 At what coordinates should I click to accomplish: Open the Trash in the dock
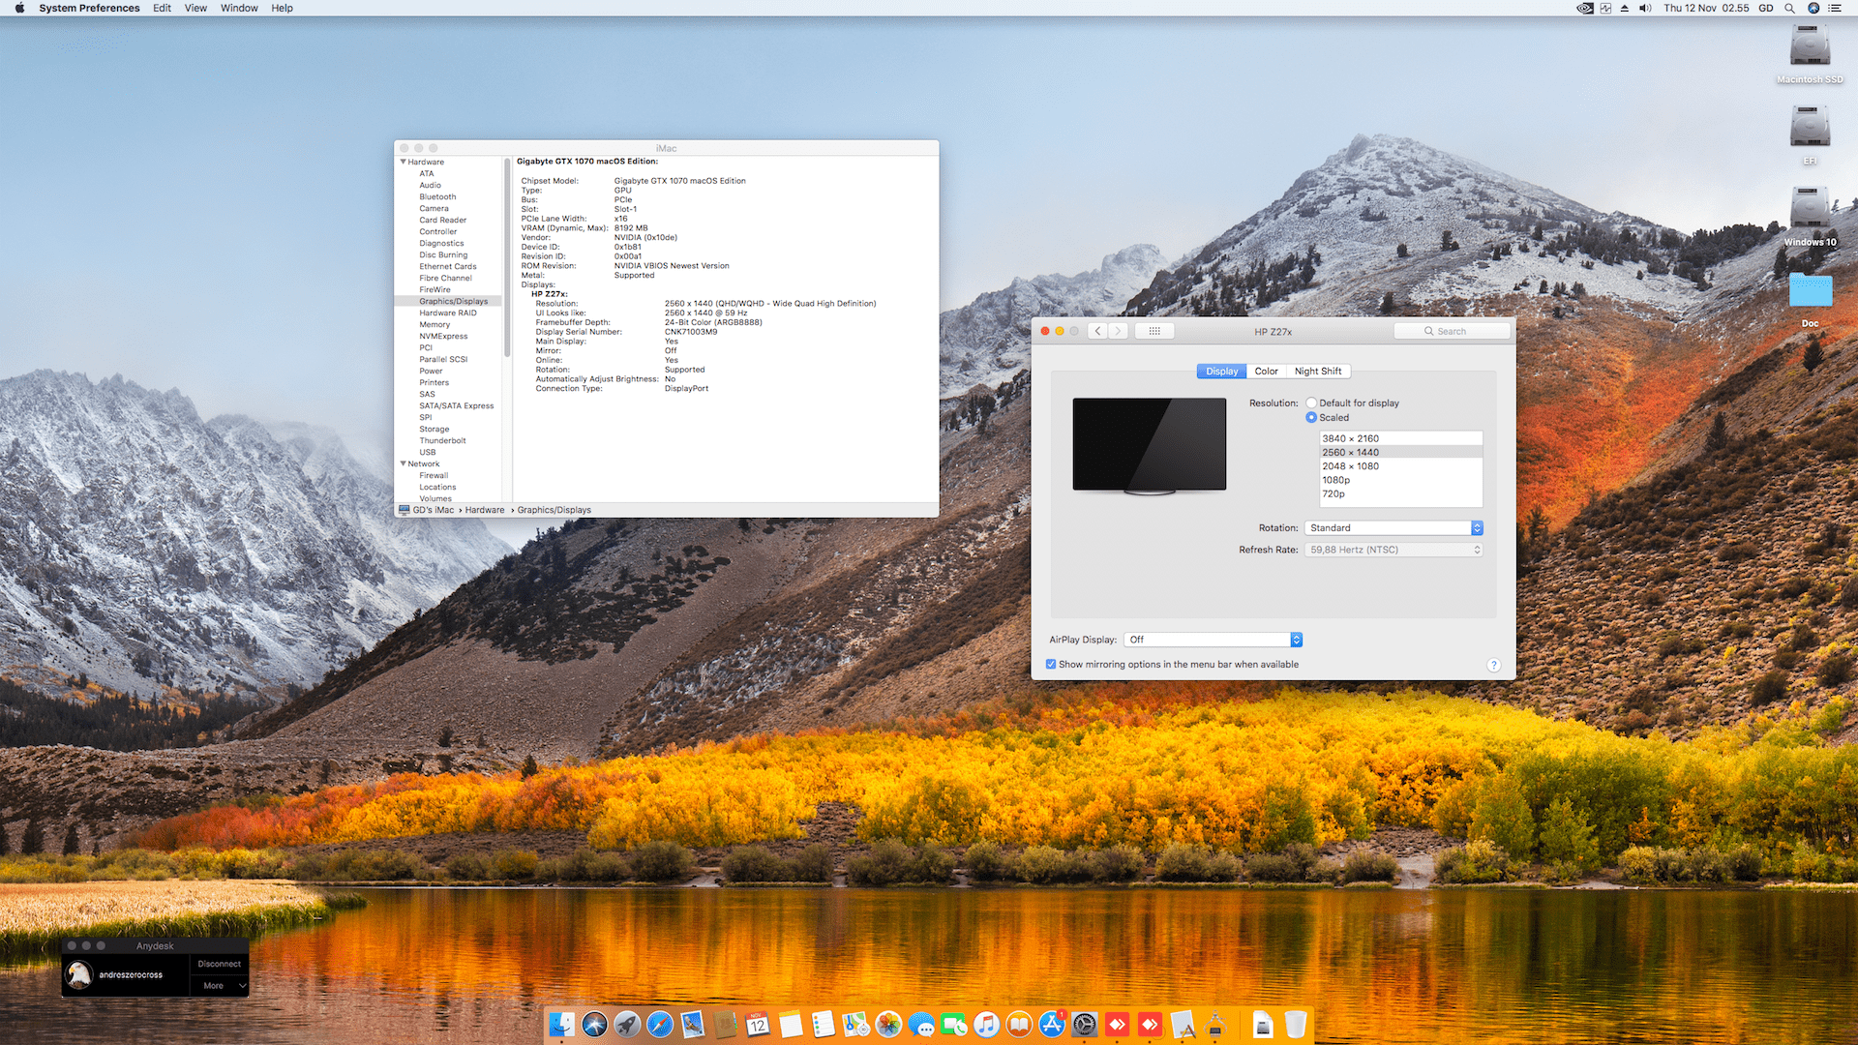coord(1295,1024)
